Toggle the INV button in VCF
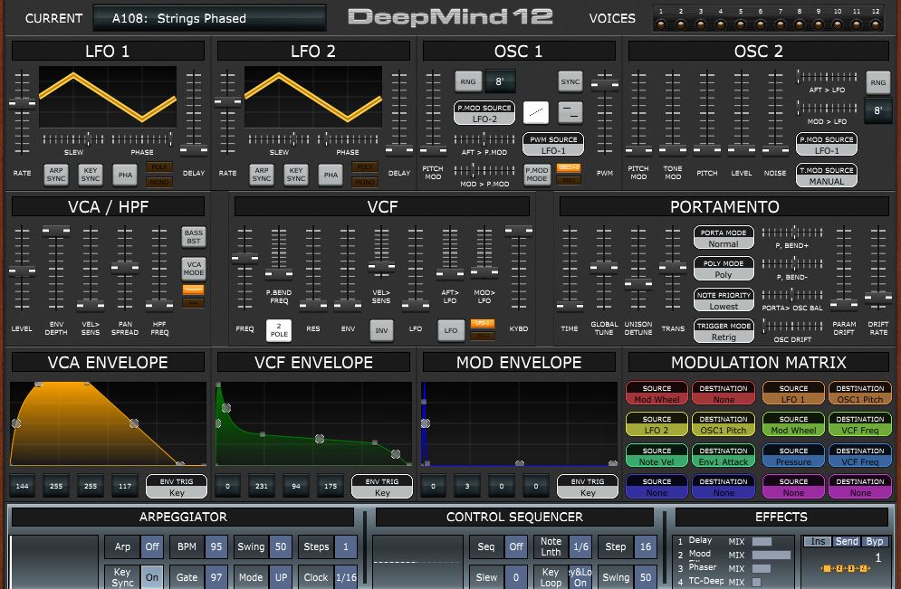This screenshot has height=589, width=901. tap(381, 330)
